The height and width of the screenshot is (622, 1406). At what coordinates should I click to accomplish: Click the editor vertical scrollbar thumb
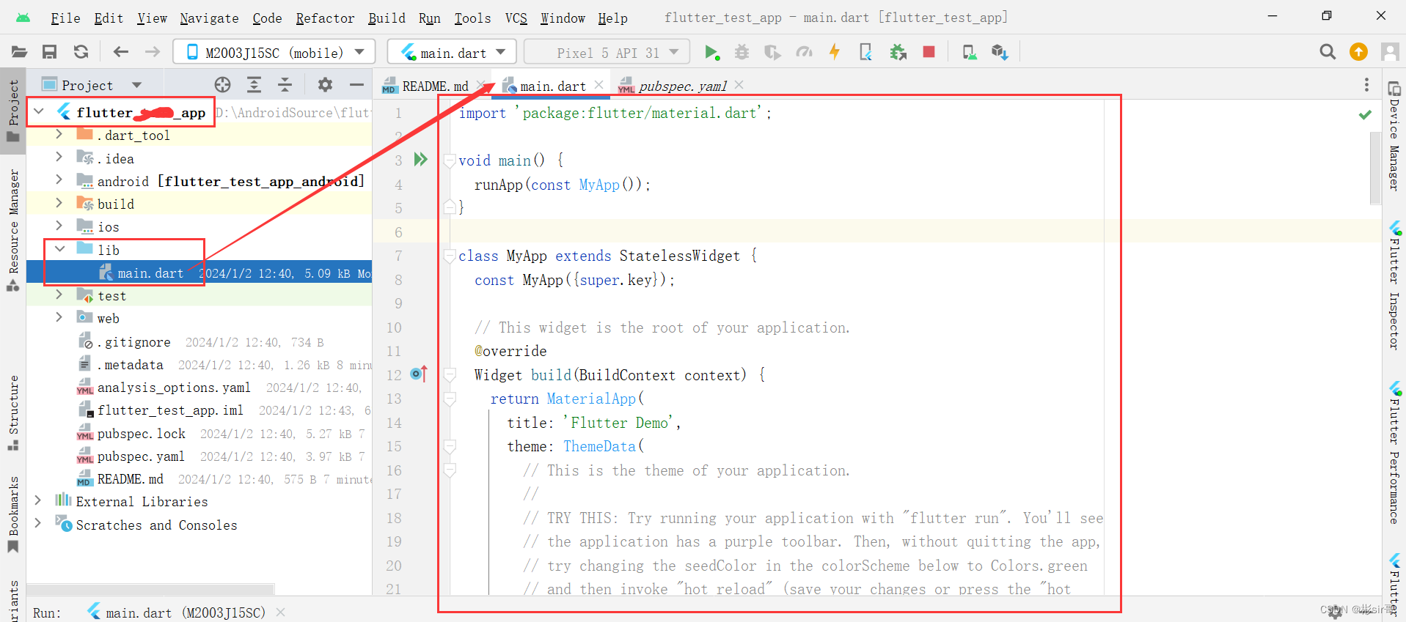[1375, 169]
